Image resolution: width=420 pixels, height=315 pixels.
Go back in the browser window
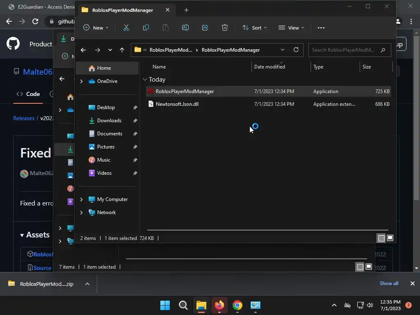coord(9,21)
